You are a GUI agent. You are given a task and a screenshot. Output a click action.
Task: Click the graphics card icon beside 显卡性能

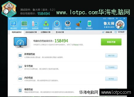pos(20,67)
